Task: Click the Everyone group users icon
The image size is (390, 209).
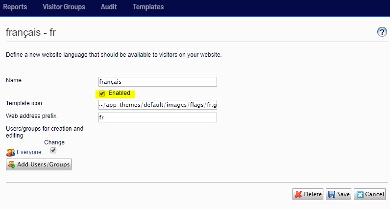Action: pyautogui.click(x=11, y=152)
